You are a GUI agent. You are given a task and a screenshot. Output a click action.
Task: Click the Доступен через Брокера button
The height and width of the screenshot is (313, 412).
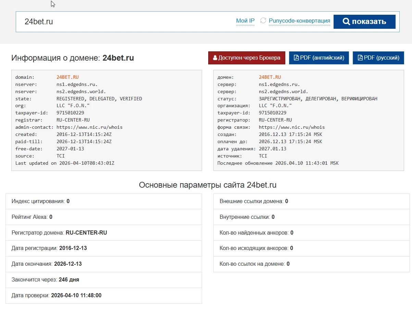click(247, 58)
